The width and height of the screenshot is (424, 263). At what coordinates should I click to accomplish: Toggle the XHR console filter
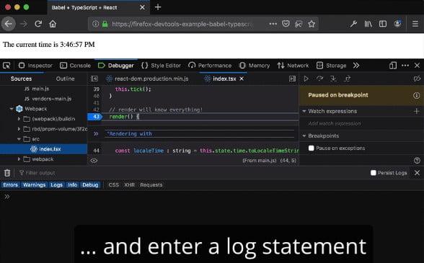tap(129, 185)
